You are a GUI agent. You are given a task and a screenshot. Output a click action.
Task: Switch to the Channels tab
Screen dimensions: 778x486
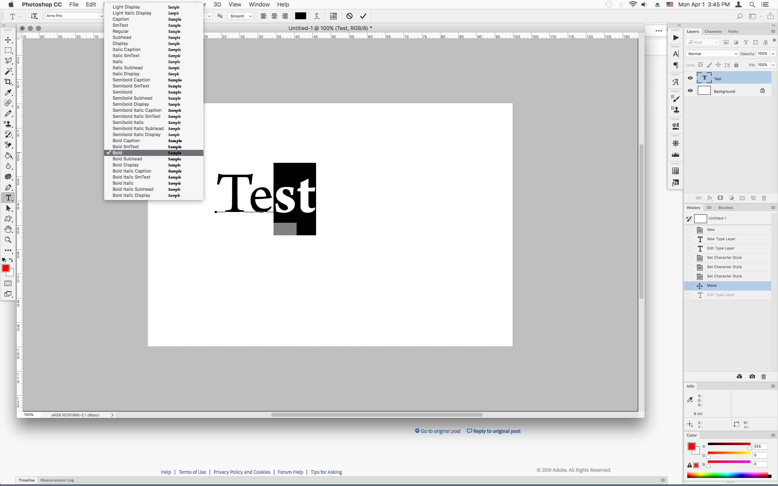pyautogui.click(x=713, y=31)
